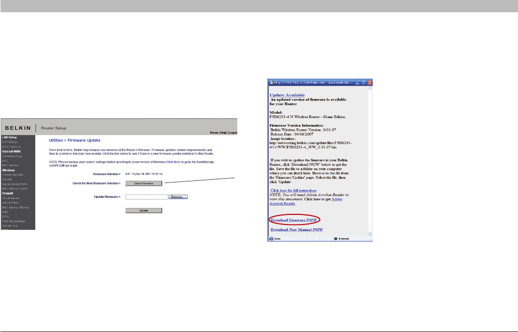
Task: Open Virtual Servers in the sidebar
Action: (x=11, y=198)
